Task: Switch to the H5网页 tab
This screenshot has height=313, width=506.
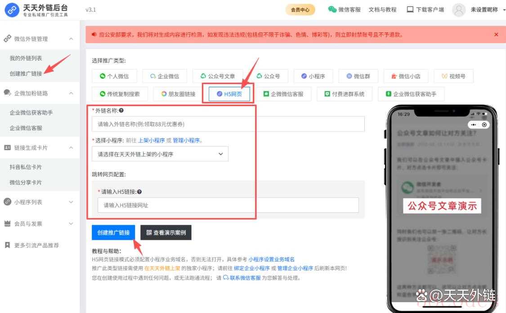Action: pyautogui.click(x=229, y=94)
